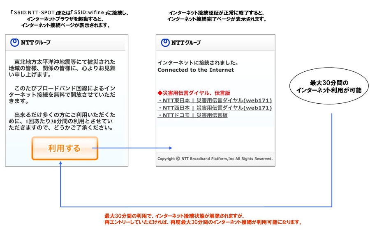Open NTTドコモ 災害用伝言板 link

192,115
